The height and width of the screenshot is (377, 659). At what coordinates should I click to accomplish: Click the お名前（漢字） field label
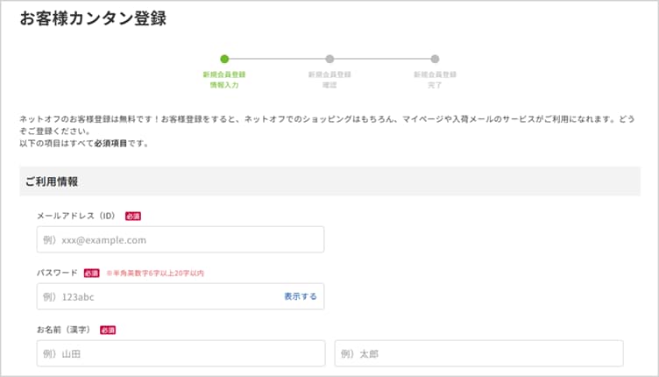click(66, 330)
